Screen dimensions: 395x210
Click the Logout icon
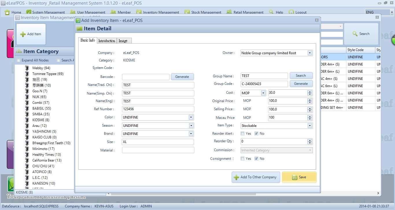click(291, 12)
